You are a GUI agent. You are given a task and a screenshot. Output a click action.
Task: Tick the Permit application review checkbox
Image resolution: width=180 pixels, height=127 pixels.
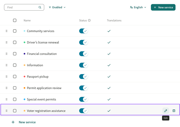click(x=15, y=88)
